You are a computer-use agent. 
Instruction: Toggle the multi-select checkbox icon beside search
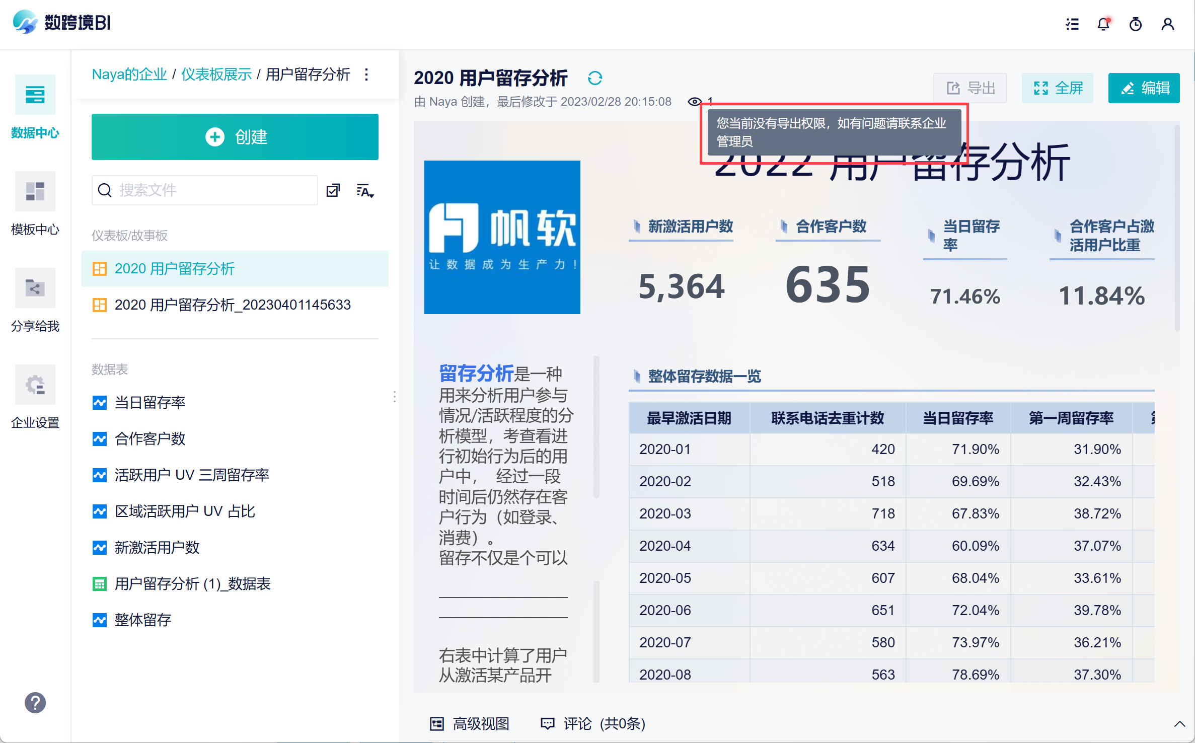click(333, 190)
